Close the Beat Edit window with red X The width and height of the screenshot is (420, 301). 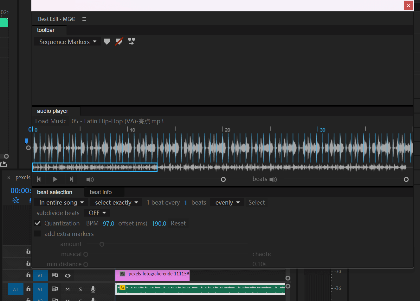(409, 5)
